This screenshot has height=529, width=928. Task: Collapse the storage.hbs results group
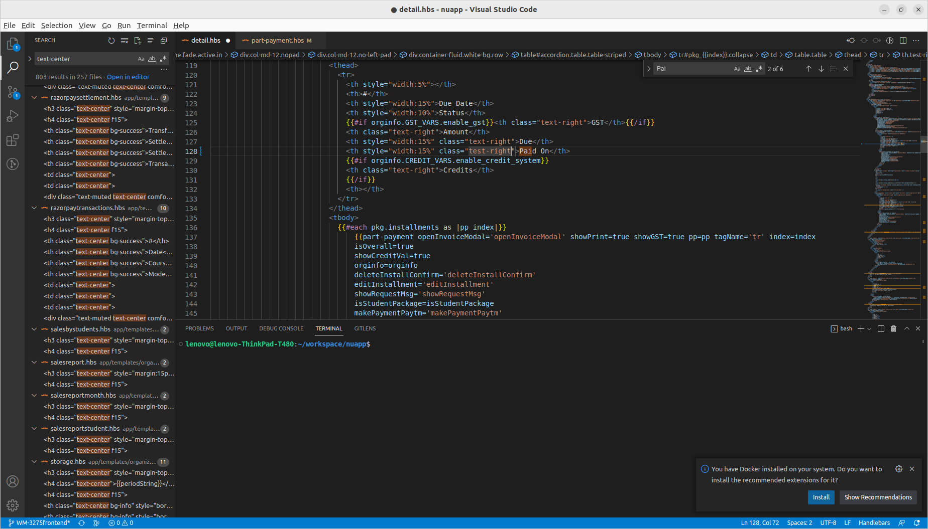34,462
